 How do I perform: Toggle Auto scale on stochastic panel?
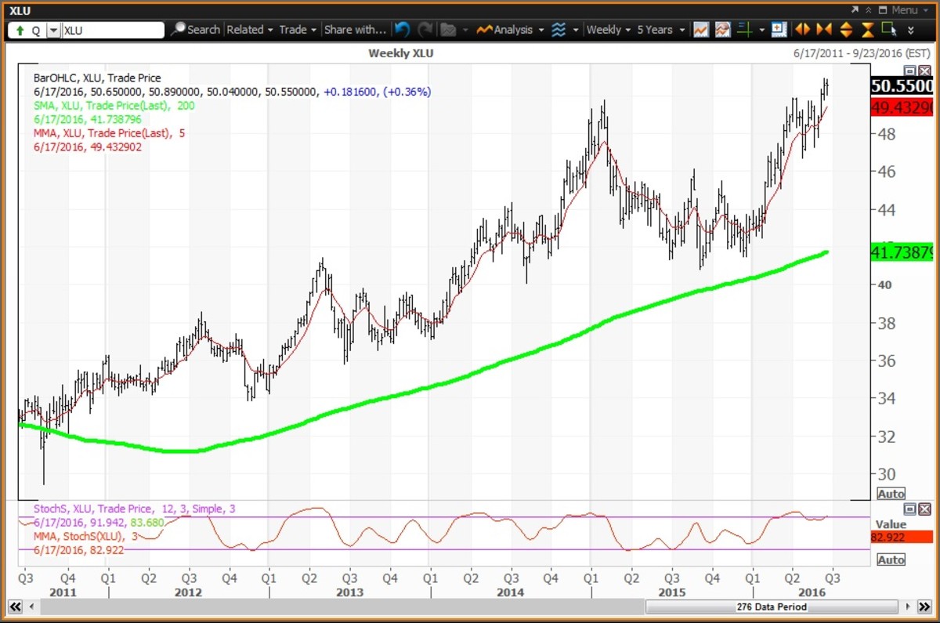click(x=891, y=560)
